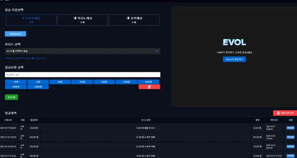
Task: Delete history with the red 내역 삭제 button
Action: [285, 113]
